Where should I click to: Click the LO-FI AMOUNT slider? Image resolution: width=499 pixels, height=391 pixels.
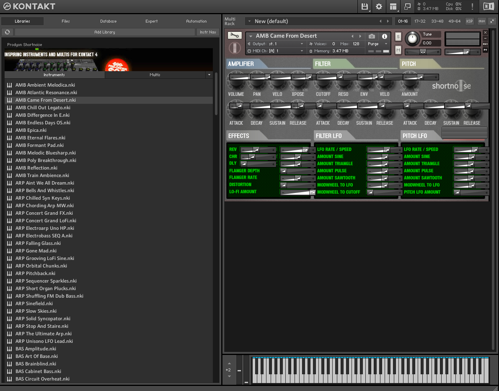(x=297, y=192)
